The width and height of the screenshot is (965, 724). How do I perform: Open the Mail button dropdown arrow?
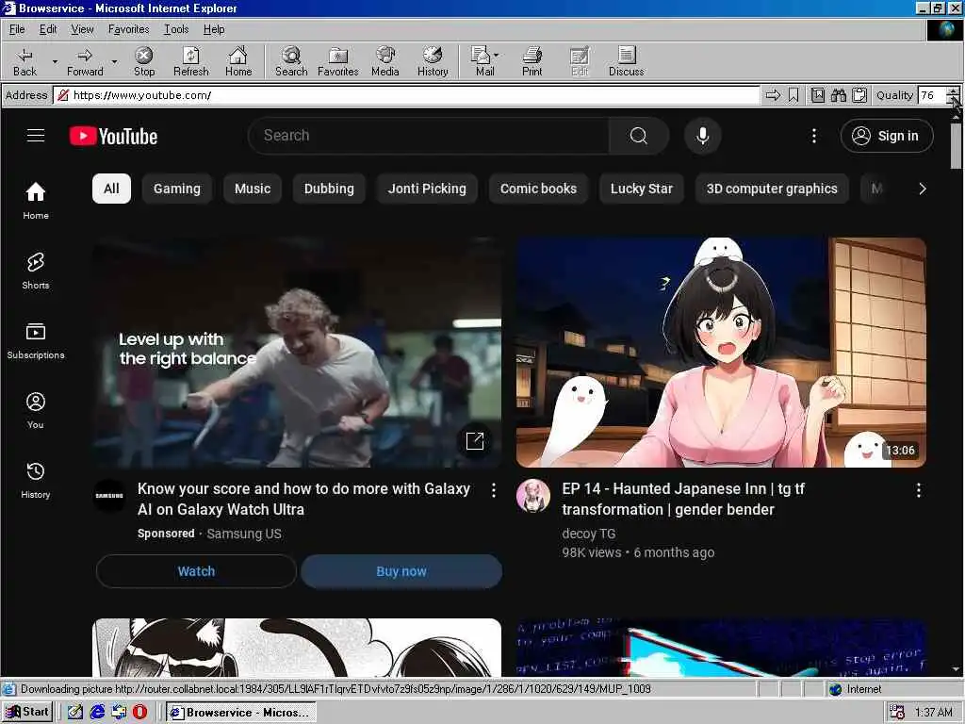point(496,55)
